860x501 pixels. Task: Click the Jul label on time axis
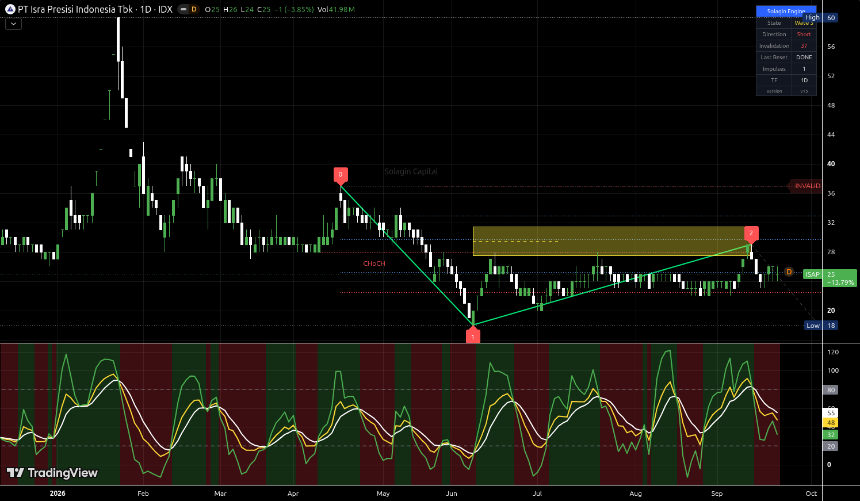click(x=537, y=494)
